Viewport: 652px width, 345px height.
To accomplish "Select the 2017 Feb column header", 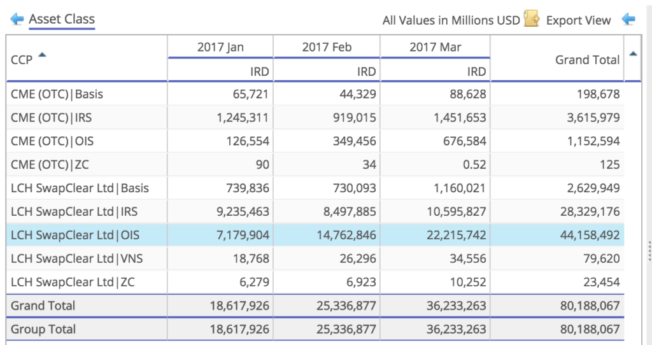I will coord(327,47).
